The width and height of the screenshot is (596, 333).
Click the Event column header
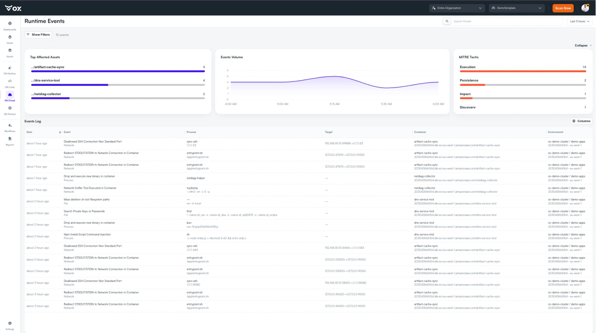[67, 132]
